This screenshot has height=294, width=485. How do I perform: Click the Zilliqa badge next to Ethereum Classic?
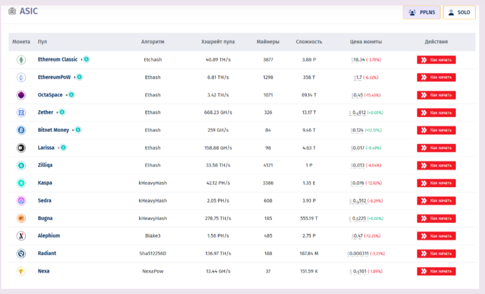(x=86, y=59)
